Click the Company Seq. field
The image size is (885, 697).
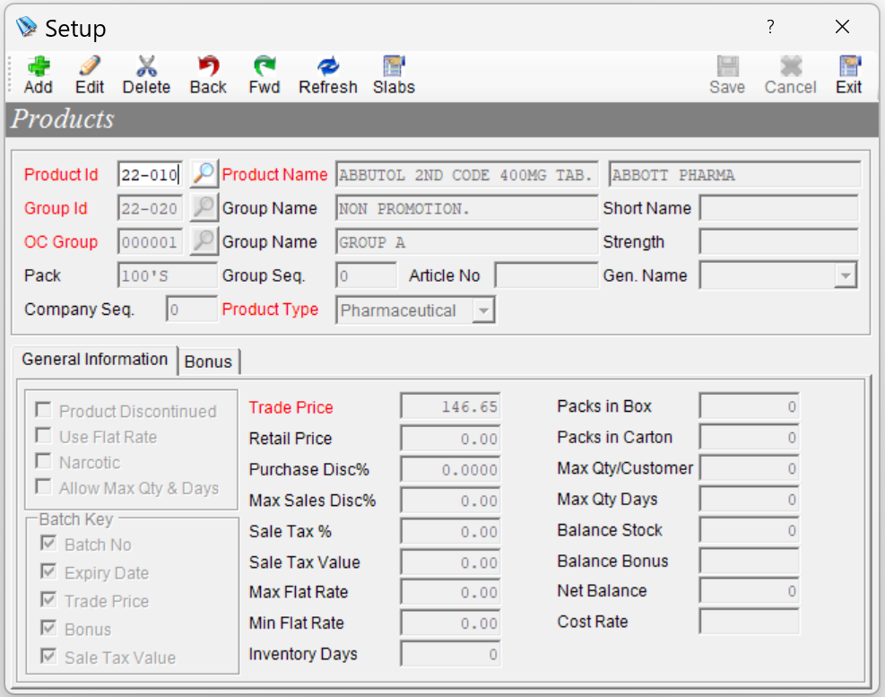[x=192, y=309]
